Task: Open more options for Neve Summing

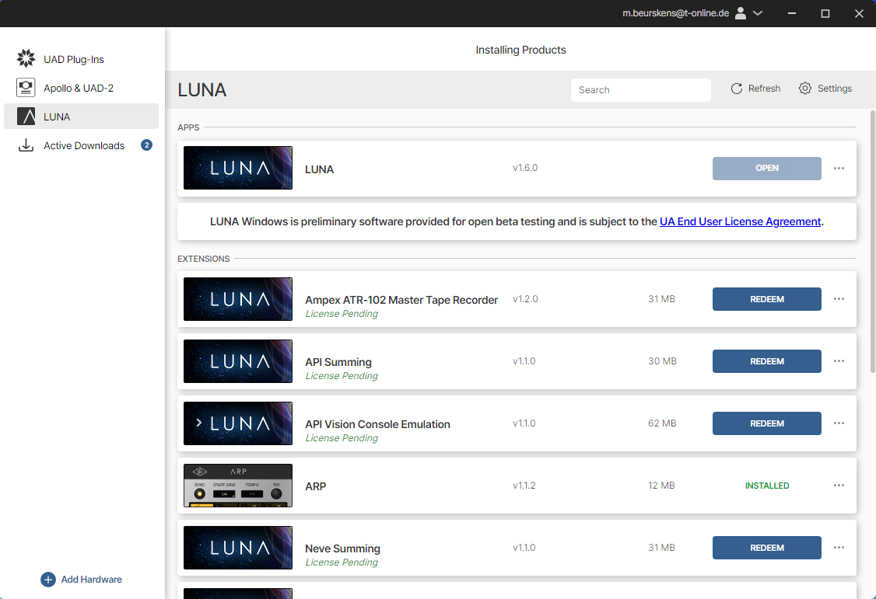Action: pyautogui.click(x=839, y=548)
